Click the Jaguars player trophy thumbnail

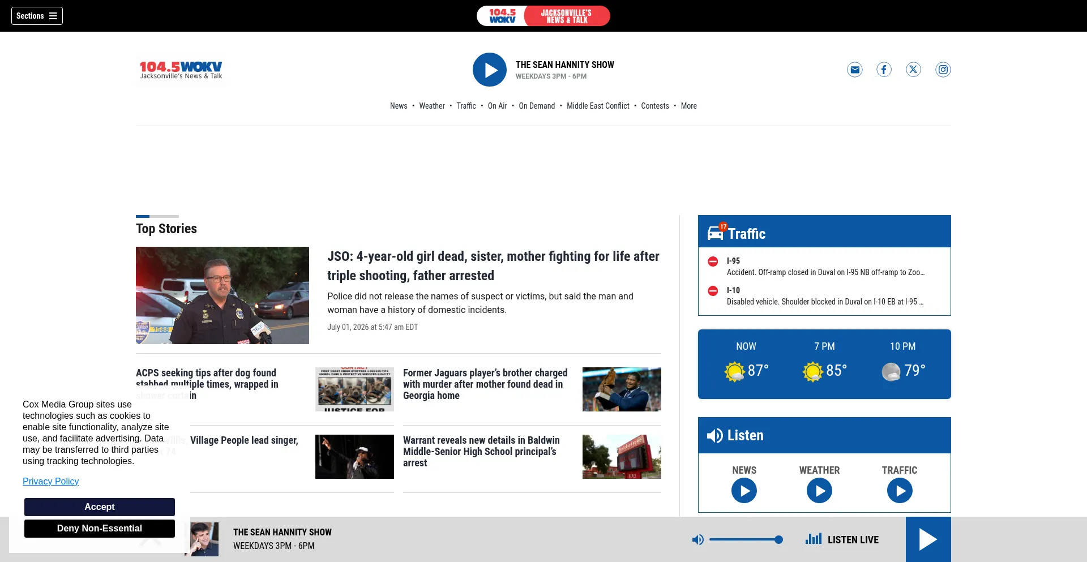[622, 389]
